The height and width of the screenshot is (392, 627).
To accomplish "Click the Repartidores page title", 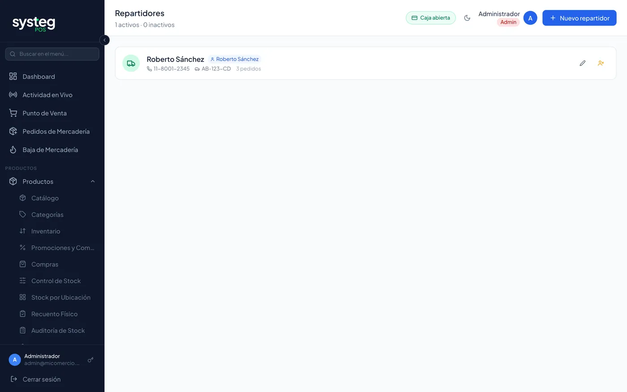I will 140,13.
